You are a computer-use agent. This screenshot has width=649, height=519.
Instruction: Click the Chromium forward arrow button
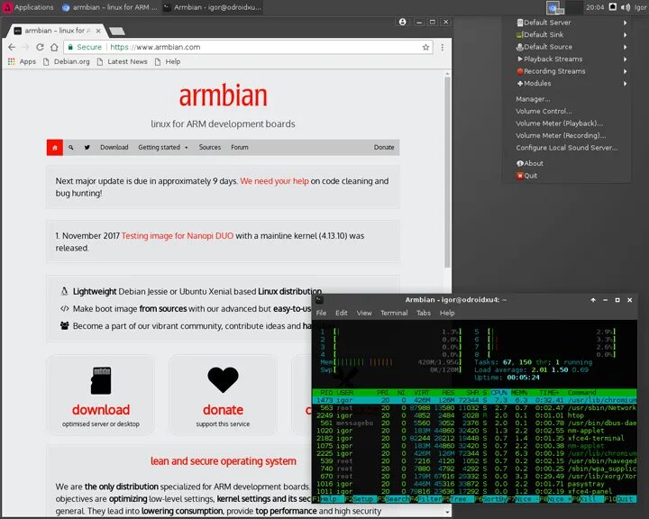25,47
